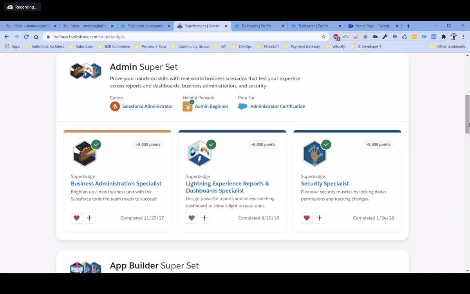The image size is (470, 294).
Task: Open the blue bracket square extension icon
Action: coord(434,36)
